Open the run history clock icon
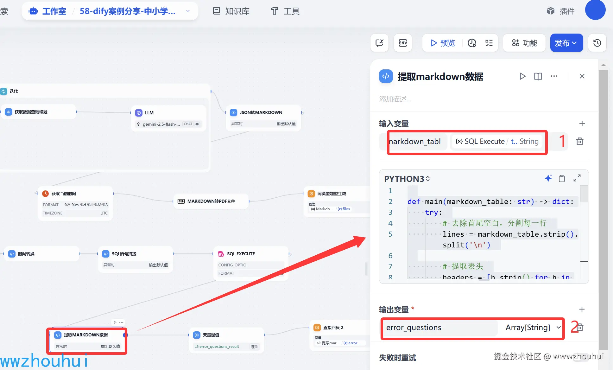The width and height of the screenshot is (613, 370). click(472, 43)
